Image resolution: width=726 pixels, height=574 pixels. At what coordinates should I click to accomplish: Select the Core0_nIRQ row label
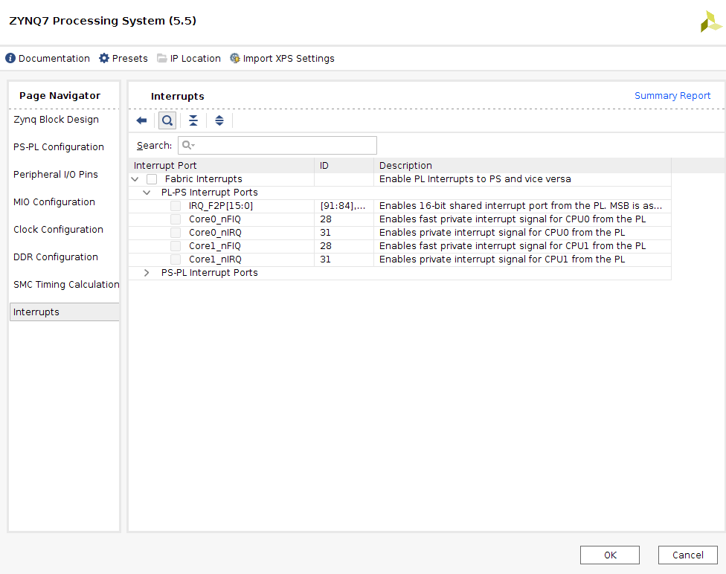(x=215, y=233)
